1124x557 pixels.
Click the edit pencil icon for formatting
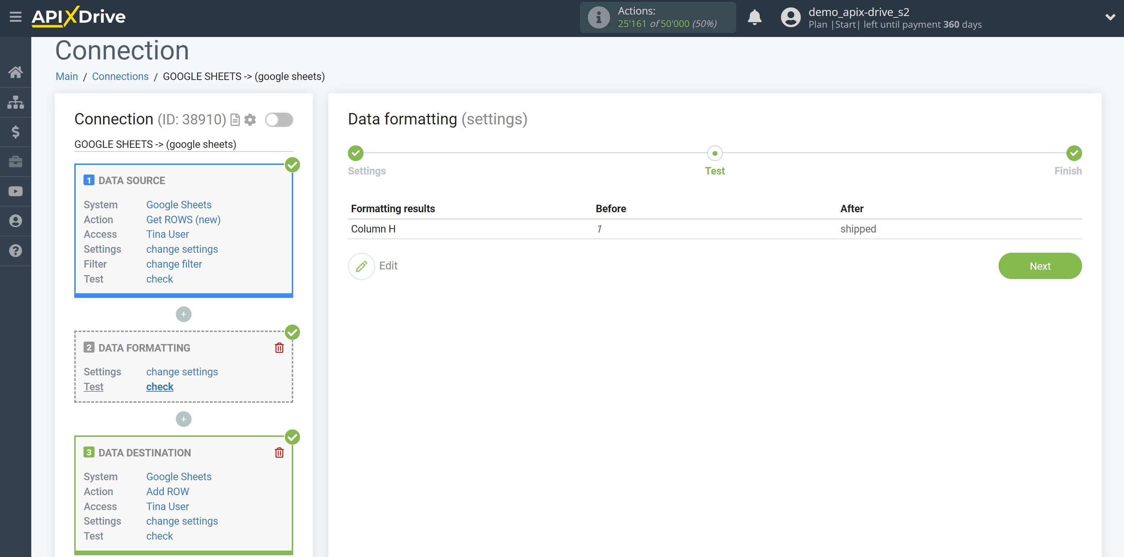361,266
